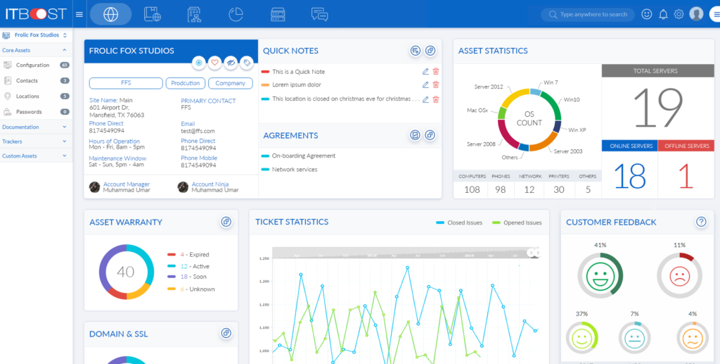The height and width of the screenshot is (364, 720).
Task: Click the Compmany tag button
Action: [x=231, y=83]
